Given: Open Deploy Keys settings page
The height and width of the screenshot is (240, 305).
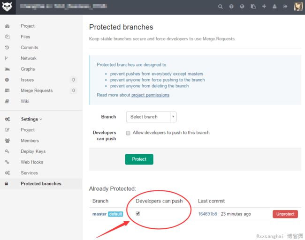Looking at the screenshot, I should [x=33, y=151].
